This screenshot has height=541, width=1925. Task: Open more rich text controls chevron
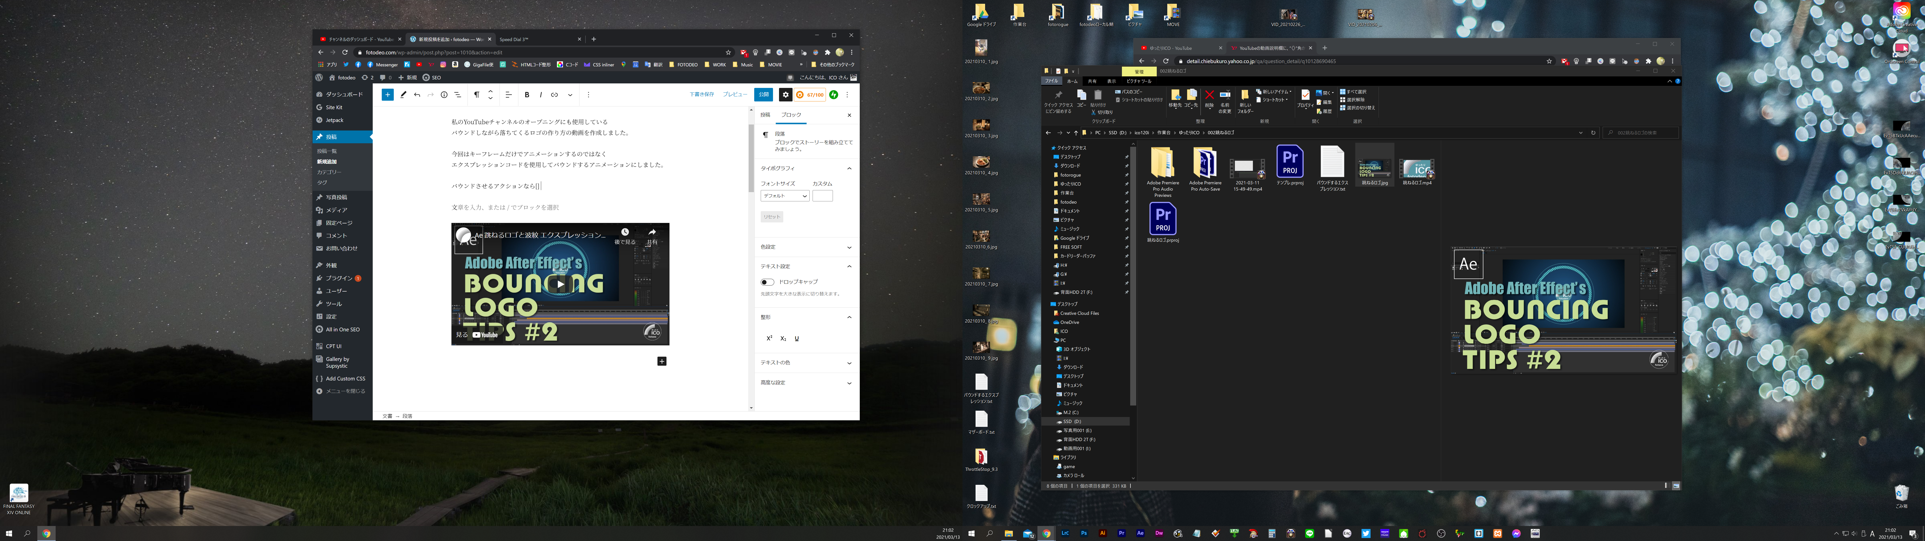coord(570,95)
